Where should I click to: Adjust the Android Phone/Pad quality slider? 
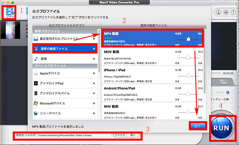coord(188,93)
